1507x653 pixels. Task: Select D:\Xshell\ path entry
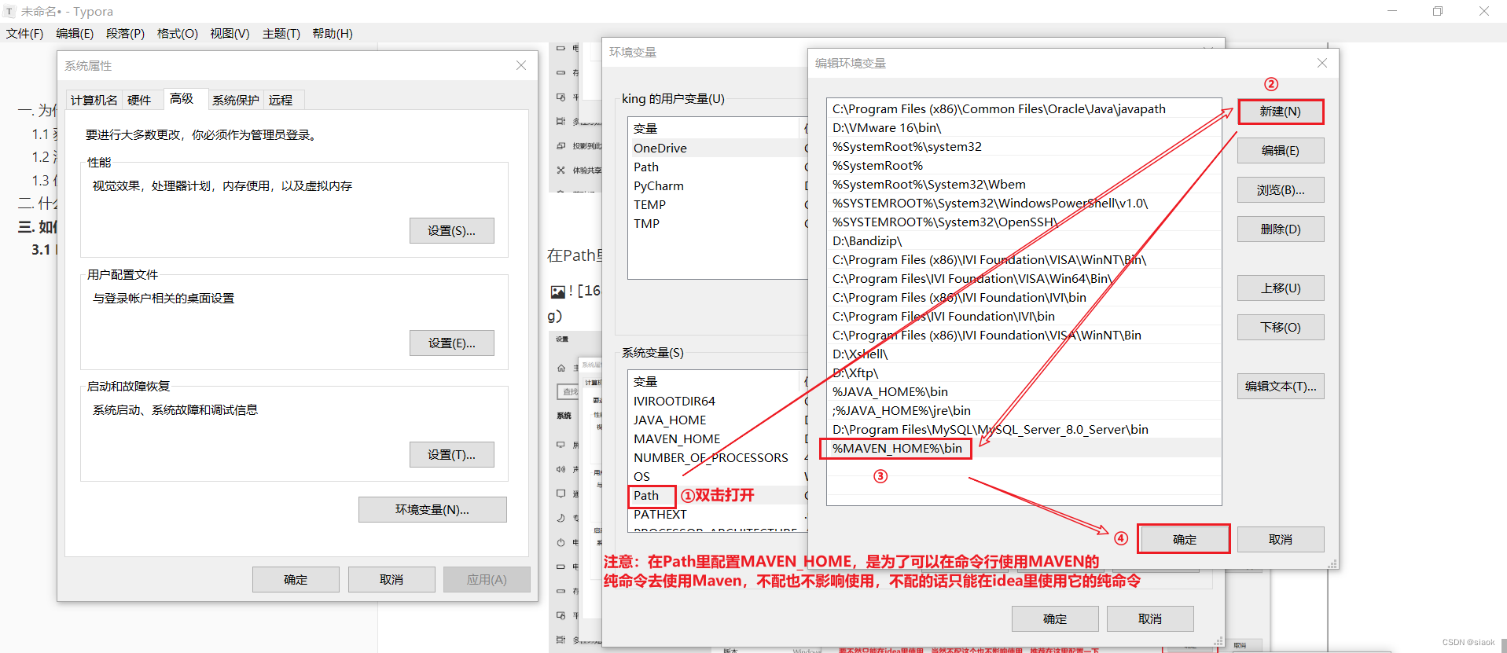coord(1024,354)
